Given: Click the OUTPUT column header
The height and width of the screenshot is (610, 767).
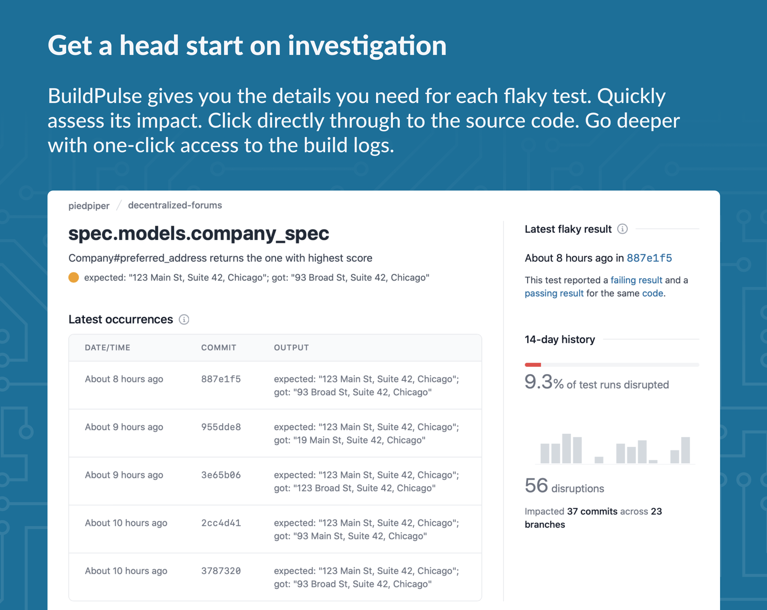Looking at the screenshot, I should point(291,348).
